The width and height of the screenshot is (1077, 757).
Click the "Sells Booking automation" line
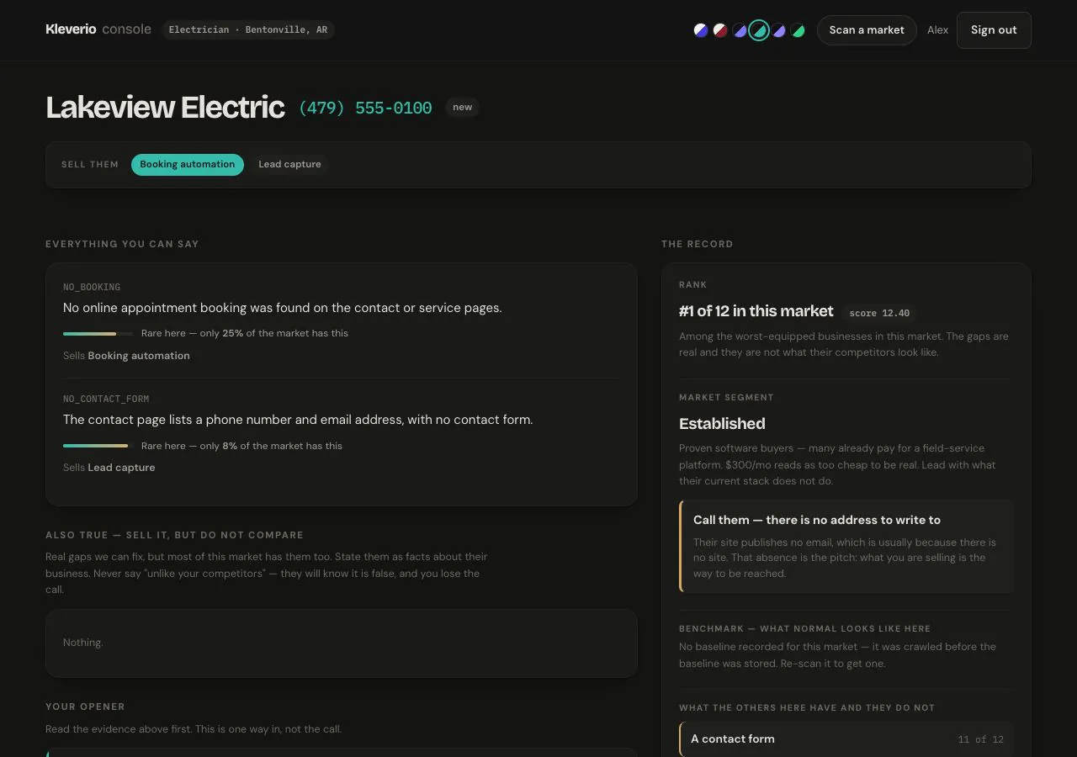click(126, 356)
